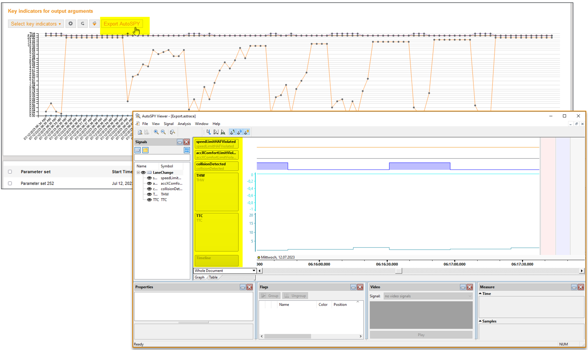Switch to the Table tab
The image size is (588, 350).
[x=213, y=277]
